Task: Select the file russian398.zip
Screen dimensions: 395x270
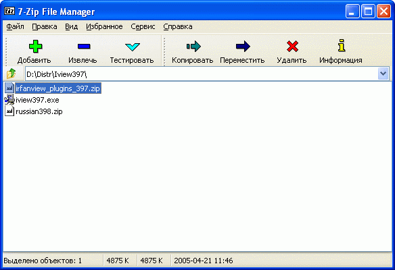Action: 39,111
